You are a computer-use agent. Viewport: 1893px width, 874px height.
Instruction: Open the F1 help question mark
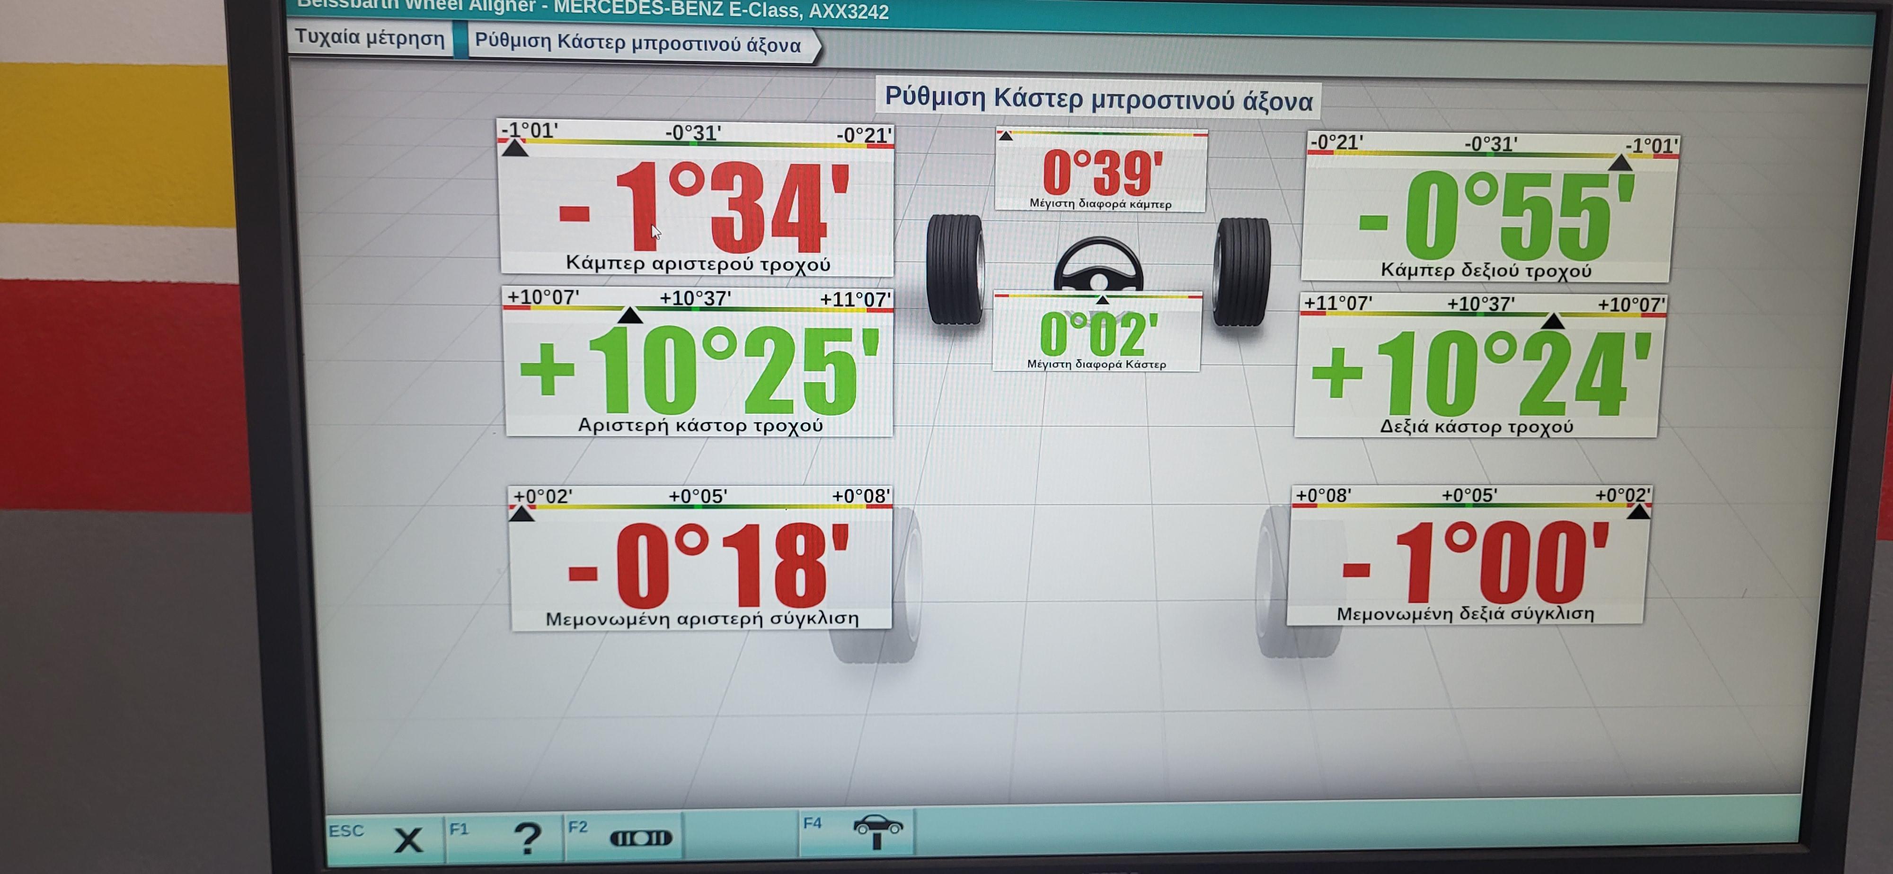tap(504, 837)
